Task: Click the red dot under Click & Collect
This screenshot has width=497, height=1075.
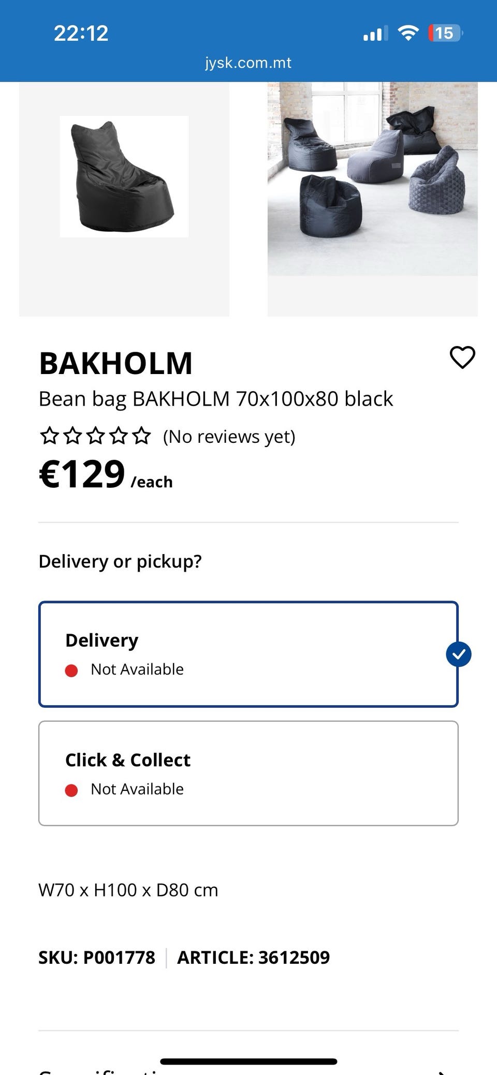Action: (71, 790)
